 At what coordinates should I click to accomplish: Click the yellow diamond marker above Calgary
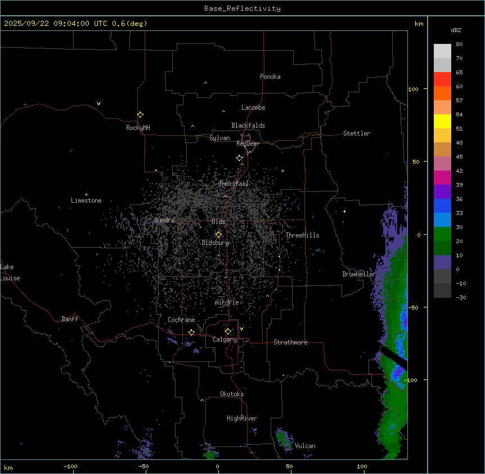[x=228, y=331]
